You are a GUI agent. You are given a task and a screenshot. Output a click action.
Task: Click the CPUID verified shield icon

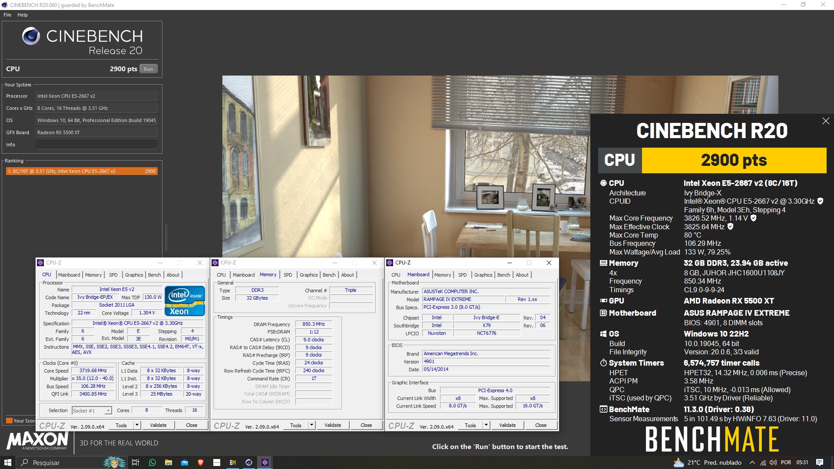click(821, 201)
